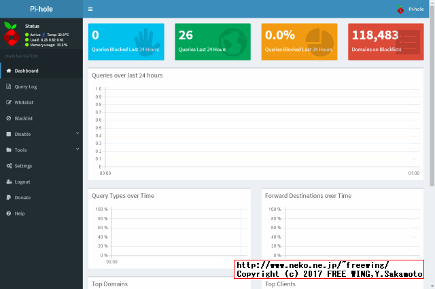Expand the Tools menu chevron
Viewport: 435px width, 289px height.
click(x=77, y=149)
